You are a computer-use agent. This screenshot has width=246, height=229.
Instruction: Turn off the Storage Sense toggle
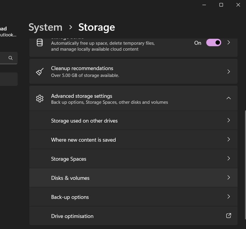(x=213, y=43)
